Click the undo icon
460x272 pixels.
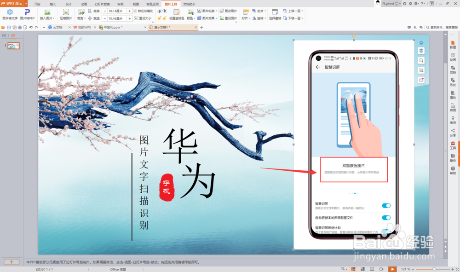[x=31, y=27]
